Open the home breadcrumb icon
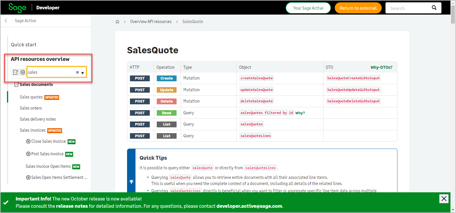 pos(117,22)
